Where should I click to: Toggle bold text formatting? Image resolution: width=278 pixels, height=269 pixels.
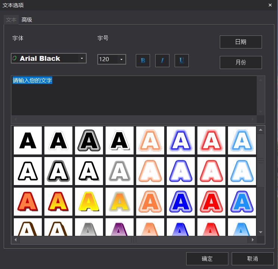143,60
